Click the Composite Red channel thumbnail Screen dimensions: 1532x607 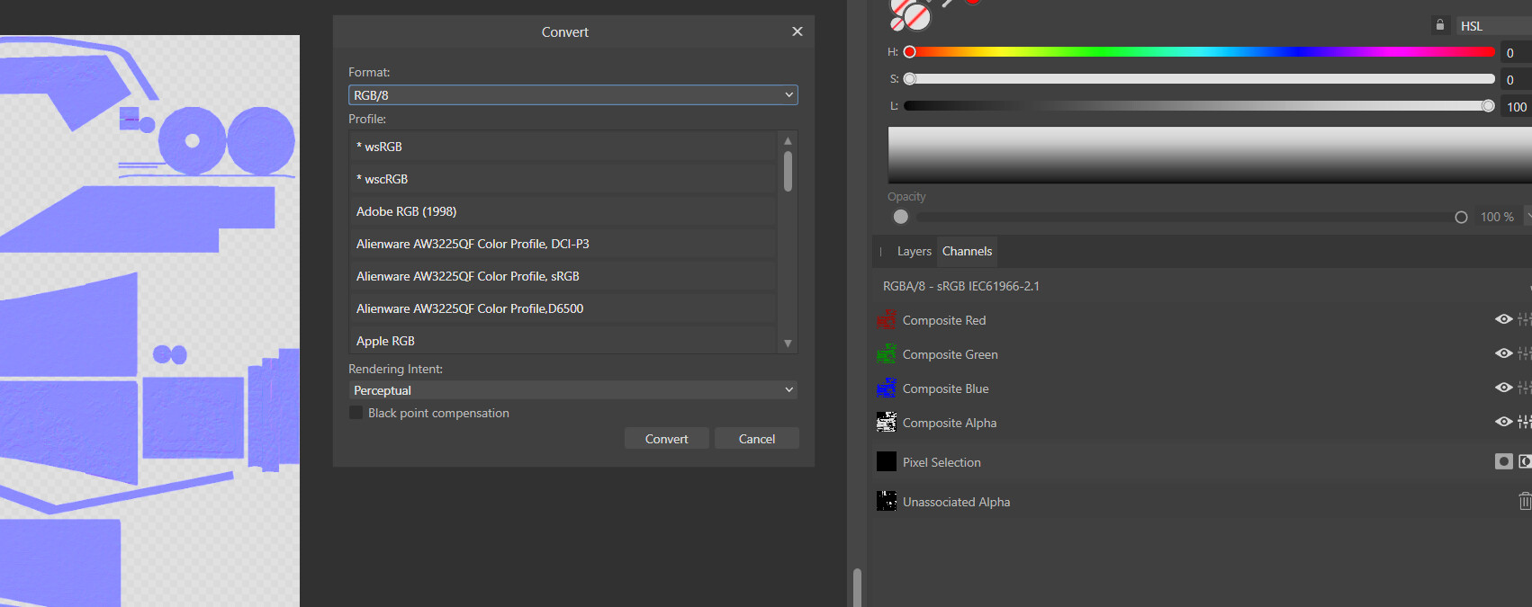(887, 320)
